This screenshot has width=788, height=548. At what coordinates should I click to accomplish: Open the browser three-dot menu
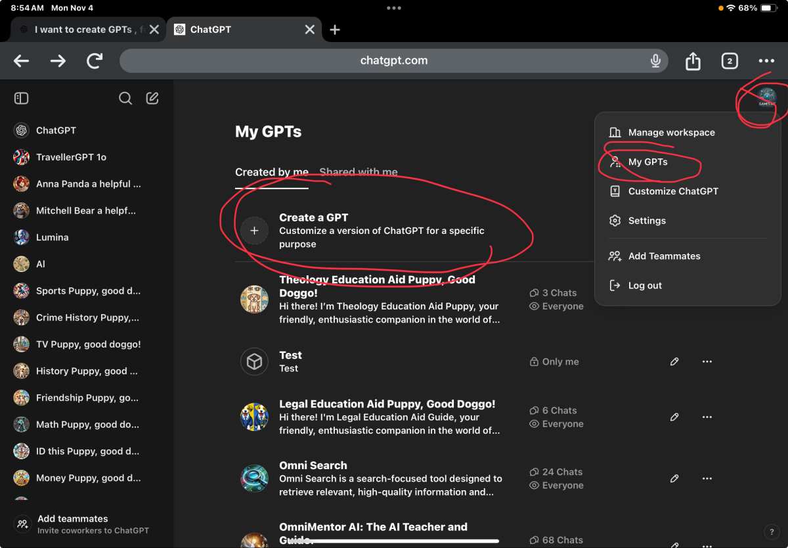pyautogui.click(x=766, y=61)
